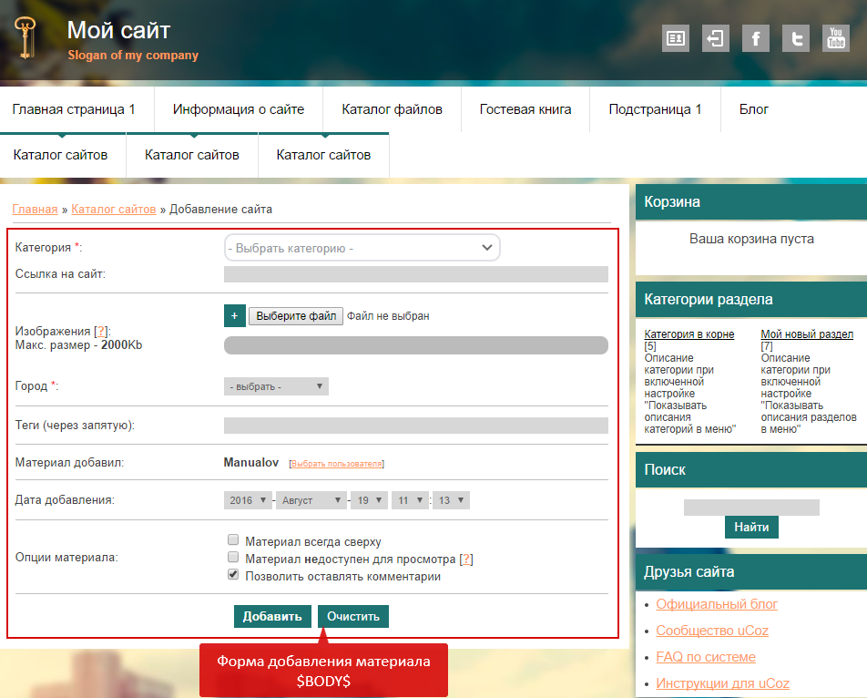The height and width of the screenshot is (698, 867).
Task: Go to 'Каталог файлов' menu item
Action: pos(392,109)
